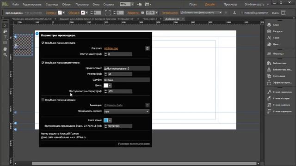This screenshot has height=166, width=296.
Task: Click the Опубликовать button
Action: pyautogui.click(x=254, y=4)
